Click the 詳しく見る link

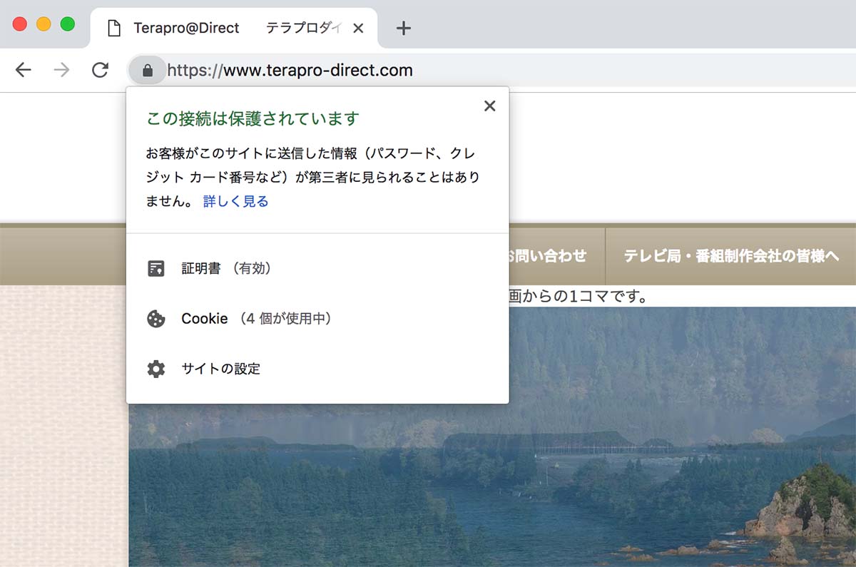click(235, 202)
